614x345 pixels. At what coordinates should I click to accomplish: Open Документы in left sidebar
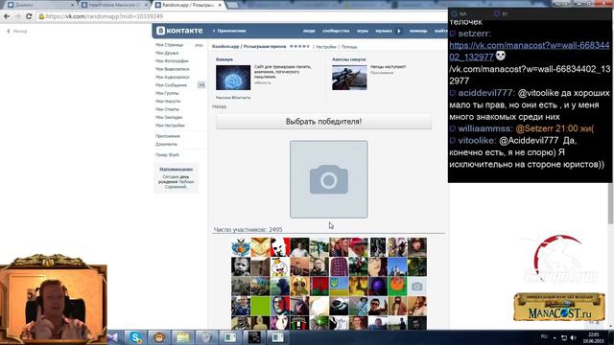(166, 144)
